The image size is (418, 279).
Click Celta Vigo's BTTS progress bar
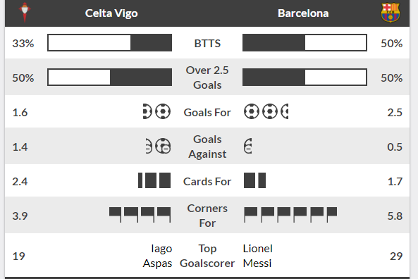[109, 43]
